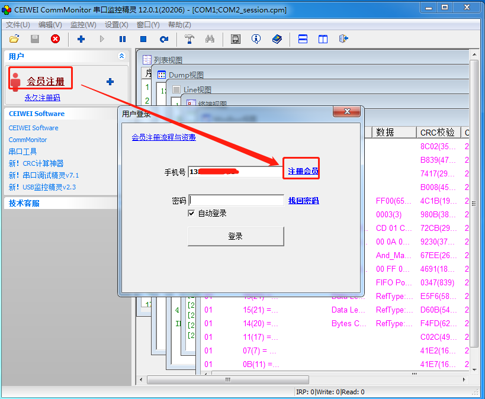Open the 监控(W) menu

pyautogui.click(x=83, y=25)
